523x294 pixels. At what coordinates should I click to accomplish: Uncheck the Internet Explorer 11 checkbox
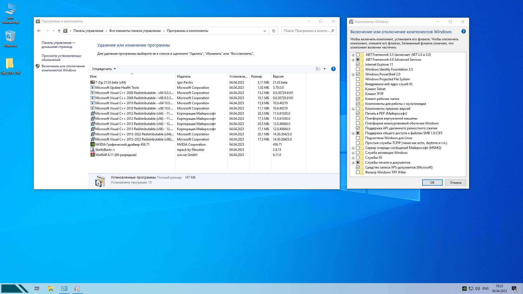(358, 65)
